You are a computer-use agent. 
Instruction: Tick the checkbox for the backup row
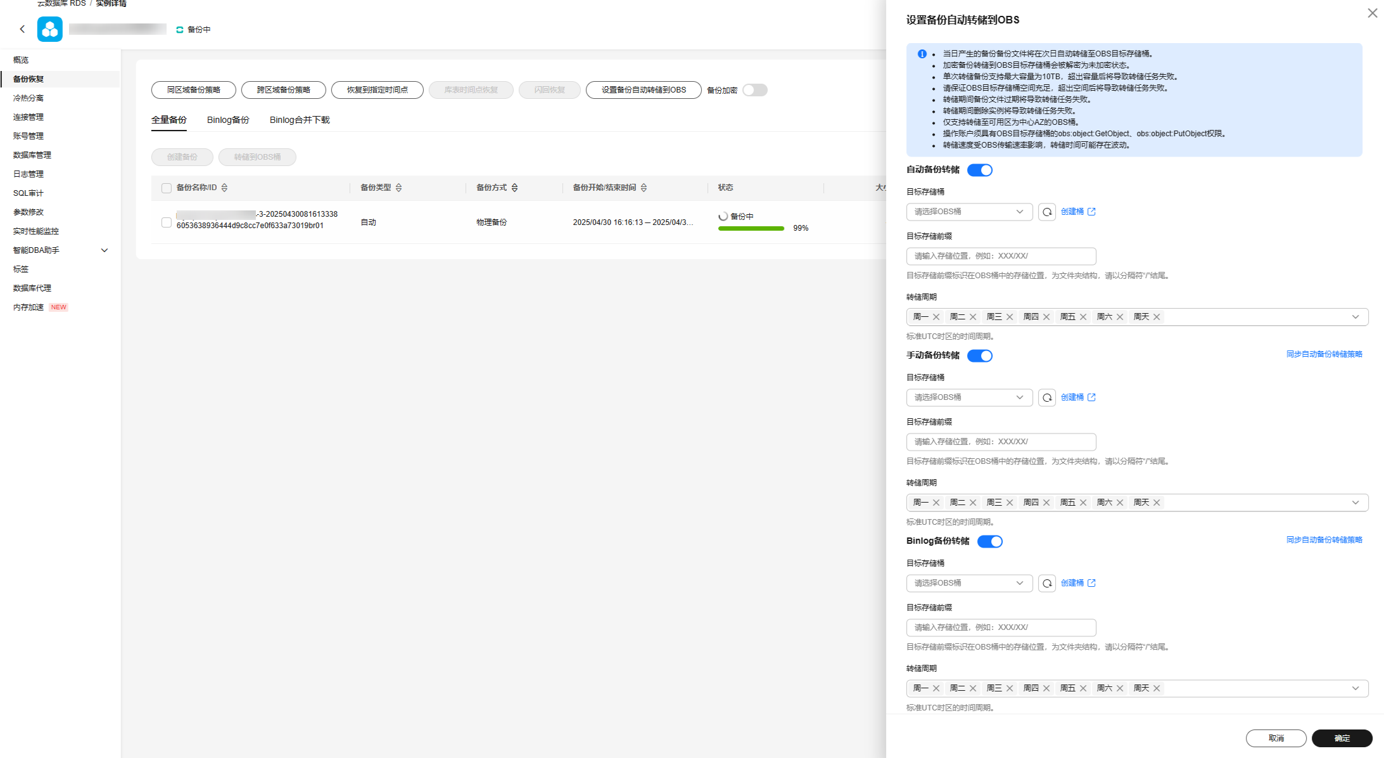tap(167, 222)
